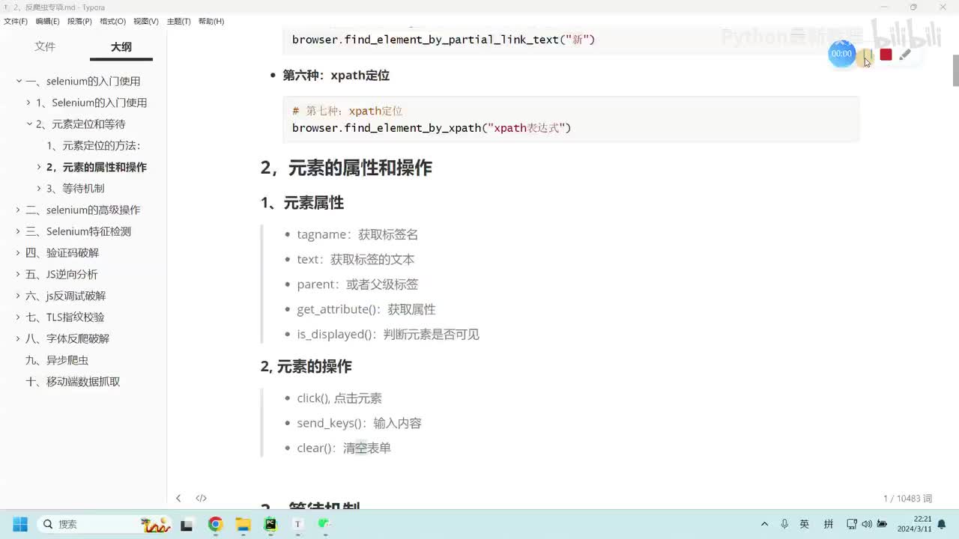
Task: Open the 段落(P) menu
Action: tap(79, 21)
